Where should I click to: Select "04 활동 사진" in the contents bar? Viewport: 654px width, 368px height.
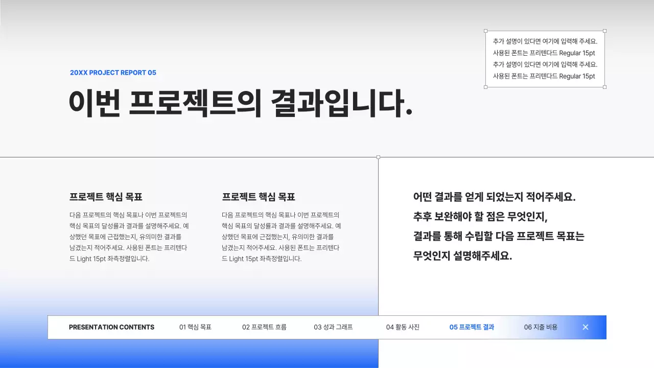pos(404,327)
